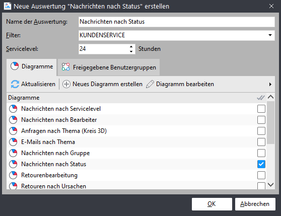Click pie chart icon beside E-Mails nach Thema
281x216 pixels.
click(13, 142)
